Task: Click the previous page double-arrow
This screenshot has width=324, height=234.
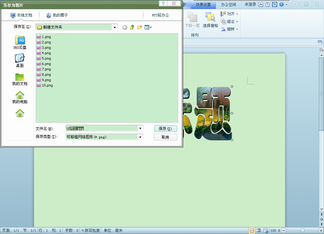Action: (x=321, y=215)
